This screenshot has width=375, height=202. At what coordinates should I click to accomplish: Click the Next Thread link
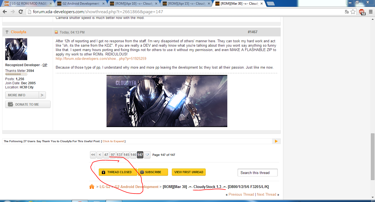coord(267,194)
